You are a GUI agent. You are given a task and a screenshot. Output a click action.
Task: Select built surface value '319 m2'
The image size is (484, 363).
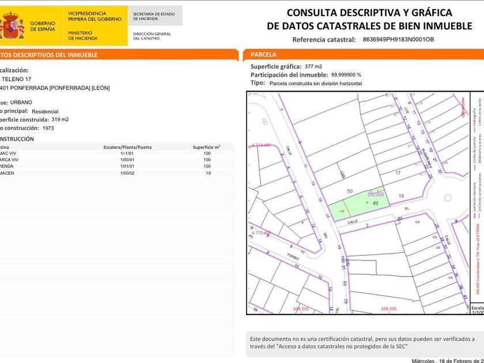pyautogui.click(x=60, y=119)
